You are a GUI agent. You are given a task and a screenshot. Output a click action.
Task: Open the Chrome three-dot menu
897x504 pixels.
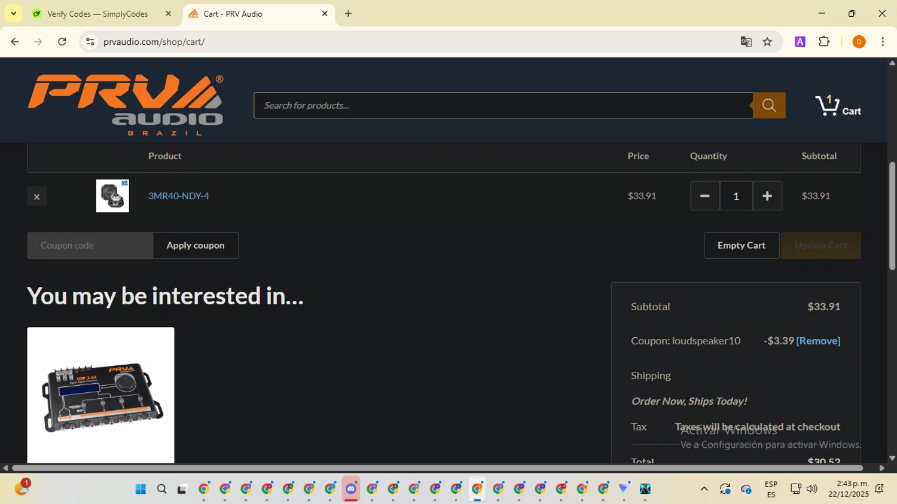pyautogui.click(x=883, y=42)
